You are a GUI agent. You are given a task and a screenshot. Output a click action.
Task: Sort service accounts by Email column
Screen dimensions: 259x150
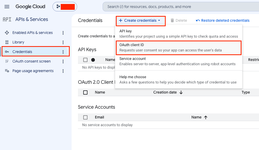pyautogui.click(x=99, y=117)
